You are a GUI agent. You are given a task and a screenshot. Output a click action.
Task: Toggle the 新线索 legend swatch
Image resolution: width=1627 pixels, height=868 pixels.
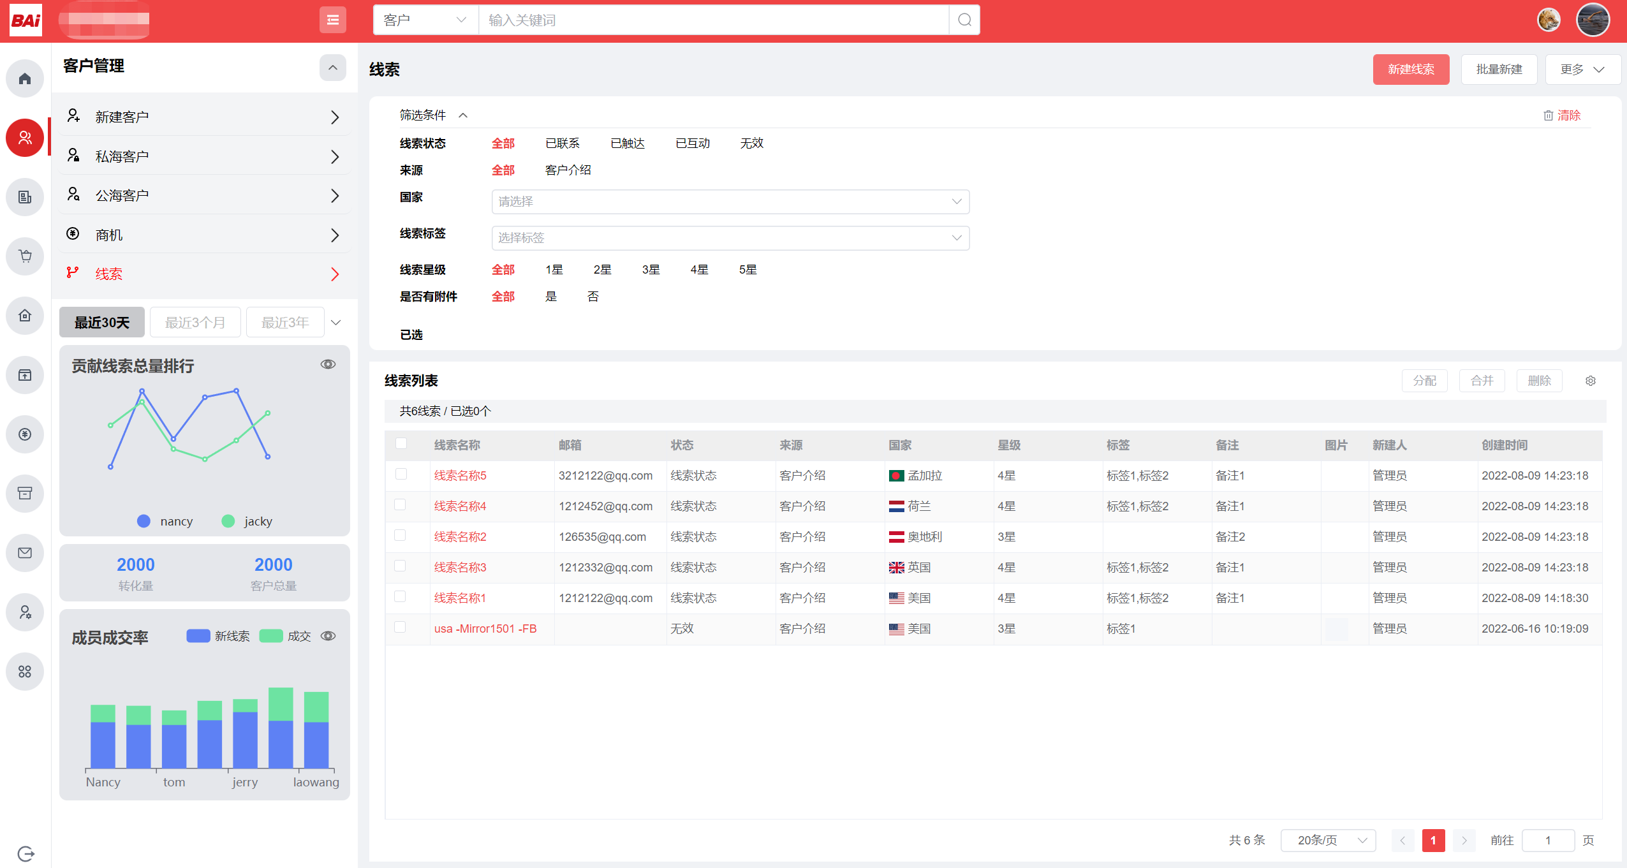tap(198, 636)
